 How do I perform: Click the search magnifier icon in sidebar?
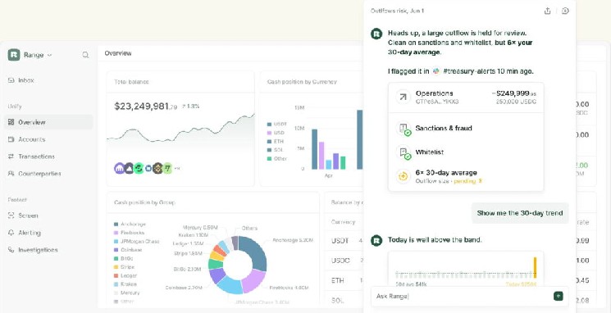(x=85, y=55)
